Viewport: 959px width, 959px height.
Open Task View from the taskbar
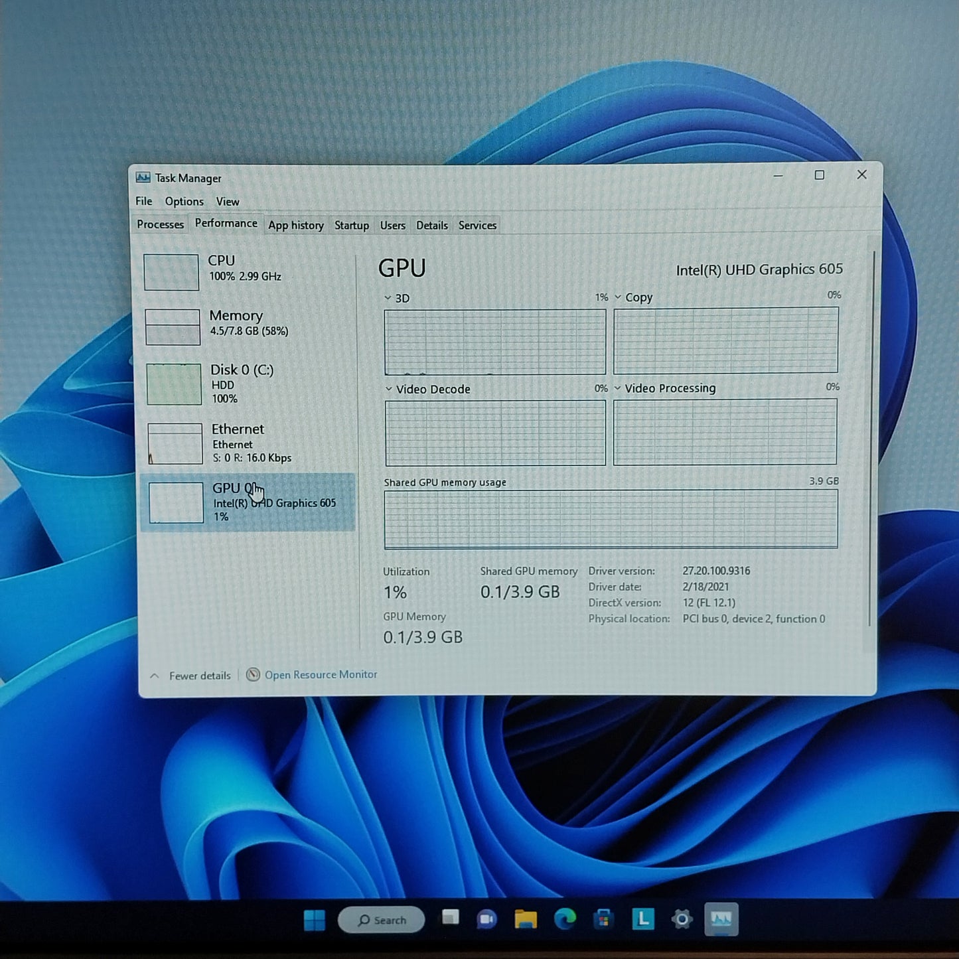[451, 918]
